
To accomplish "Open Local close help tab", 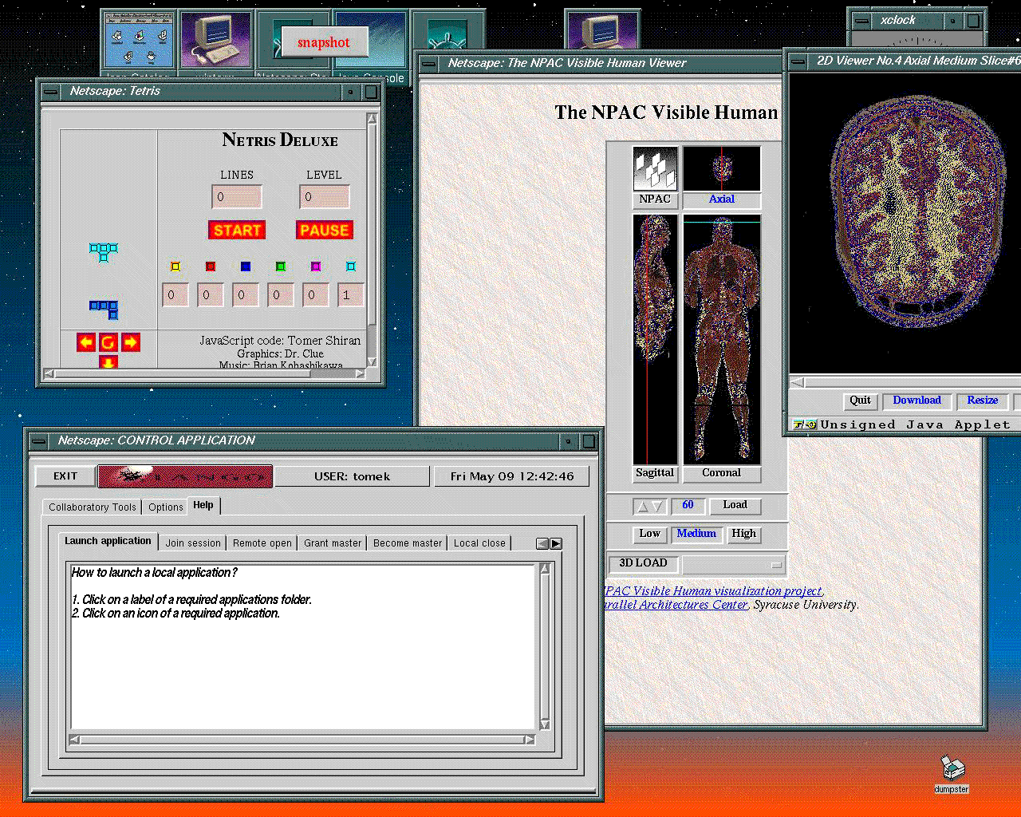I will (479, 543).
